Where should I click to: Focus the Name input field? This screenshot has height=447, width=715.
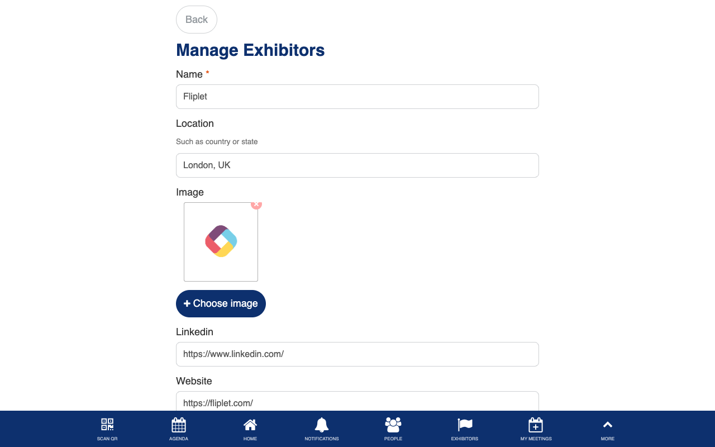[357, 97]
